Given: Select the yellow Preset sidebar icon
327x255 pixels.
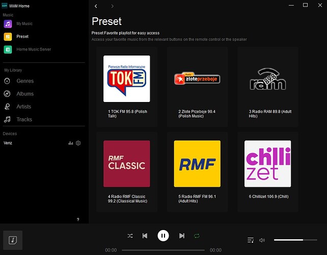Looking at the screenshot, I should coord(8,37).
